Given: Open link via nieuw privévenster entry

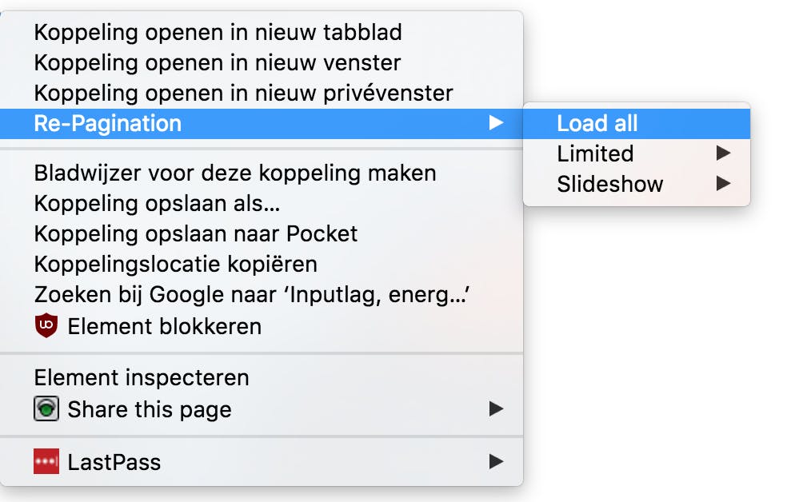Looking at the screenshot, I should point(243,93).
